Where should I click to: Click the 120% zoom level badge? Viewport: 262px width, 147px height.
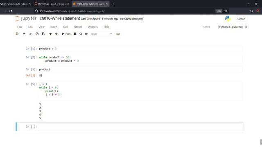pyautogui.click(x=219, y=11)
